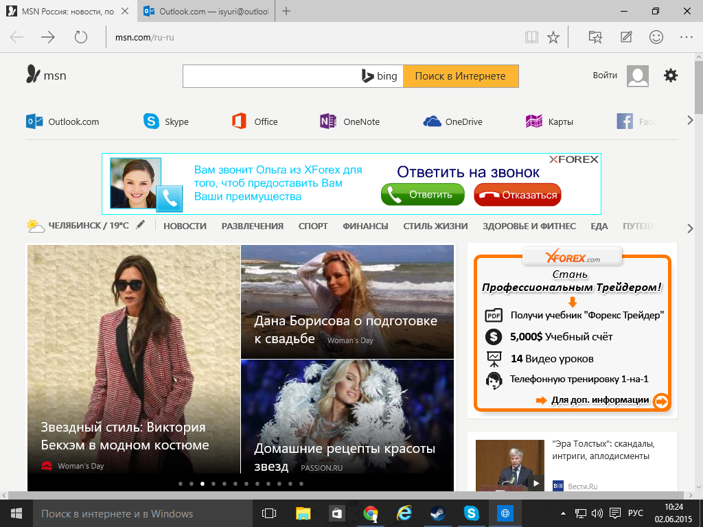
Task: Open MSN settings gear icon
Action: pyautogui.click(x=671, y=75)
